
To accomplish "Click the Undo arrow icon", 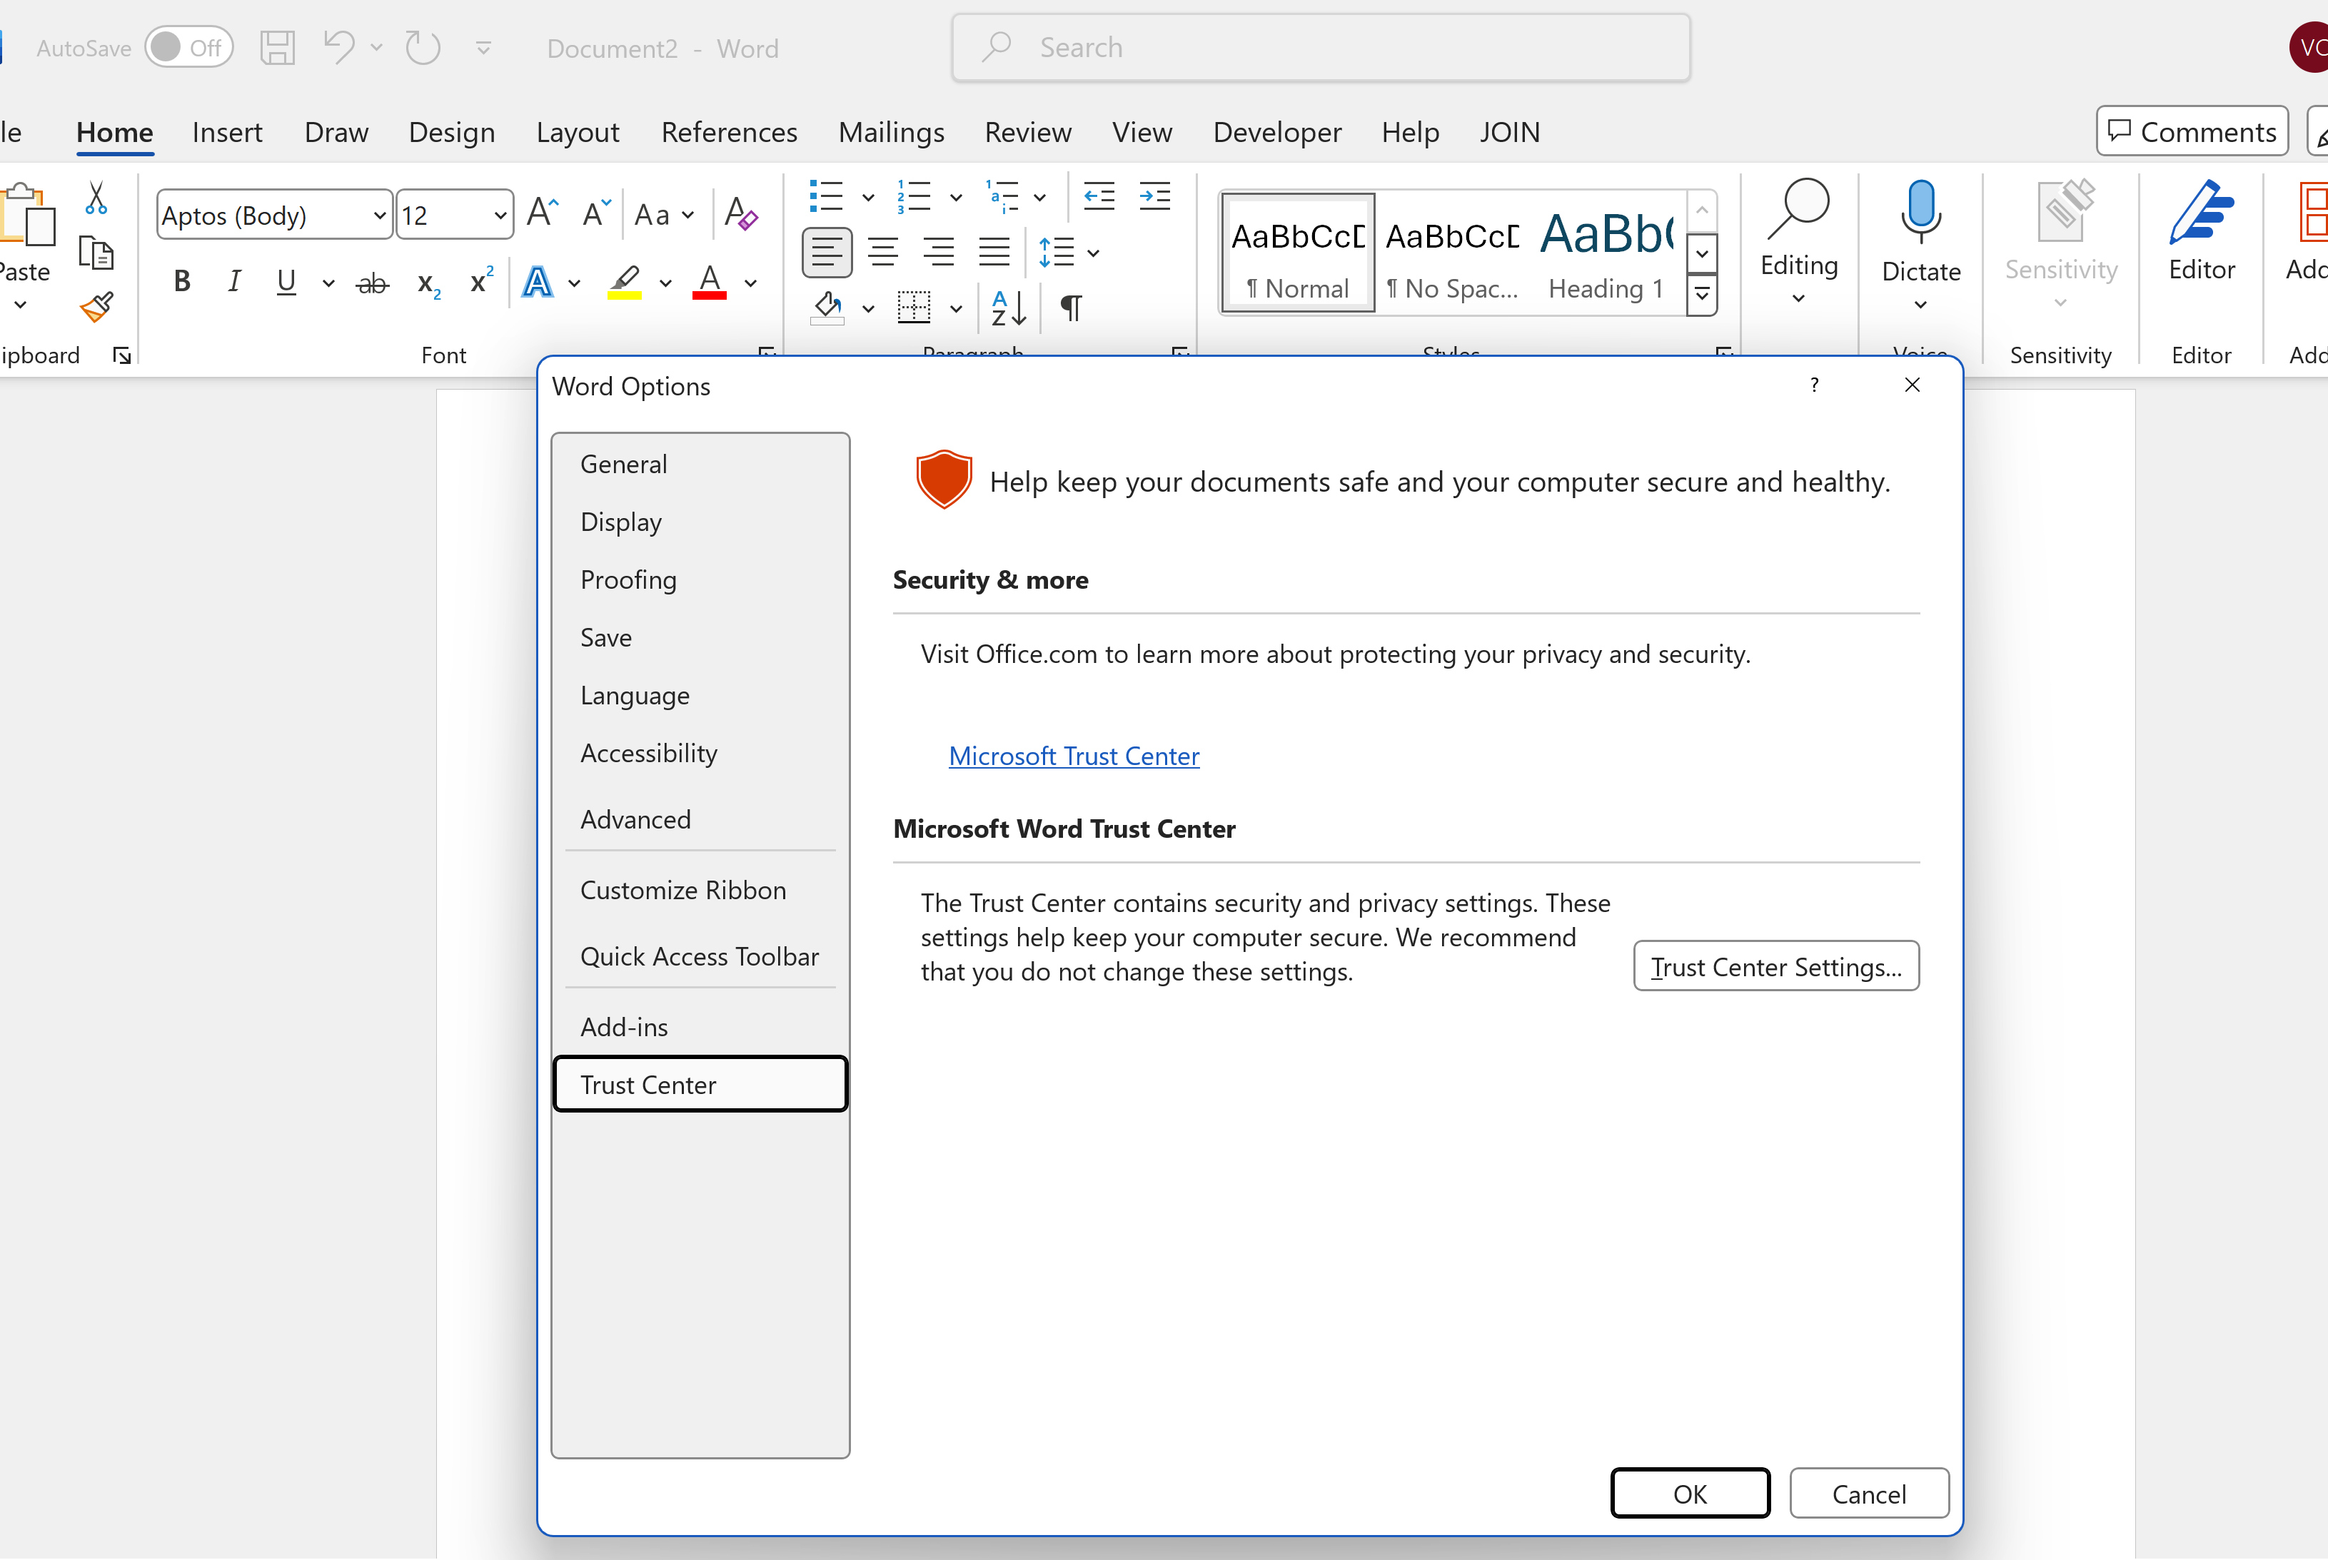I will (339, 48).
